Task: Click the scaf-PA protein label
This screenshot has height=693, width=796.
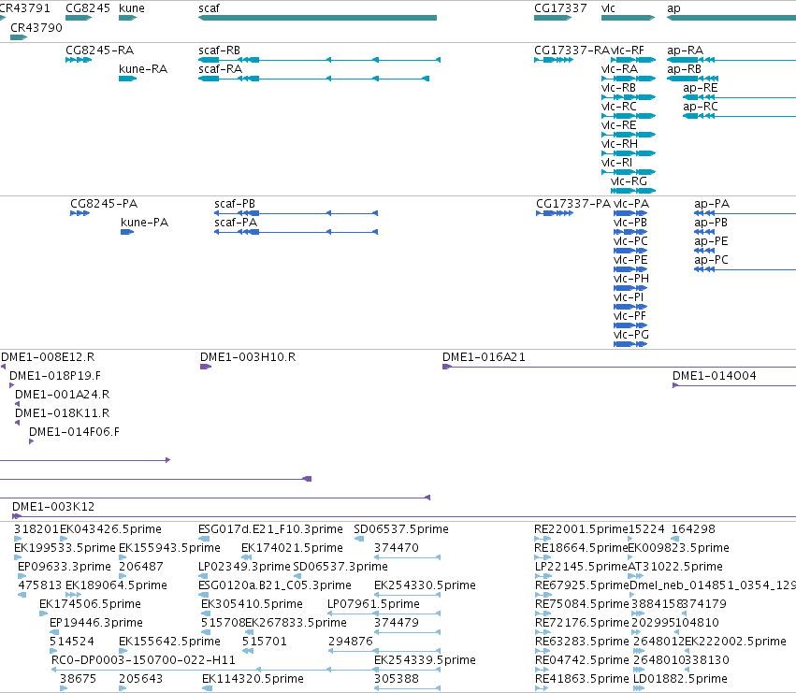Action: click(x=236, y=223)
